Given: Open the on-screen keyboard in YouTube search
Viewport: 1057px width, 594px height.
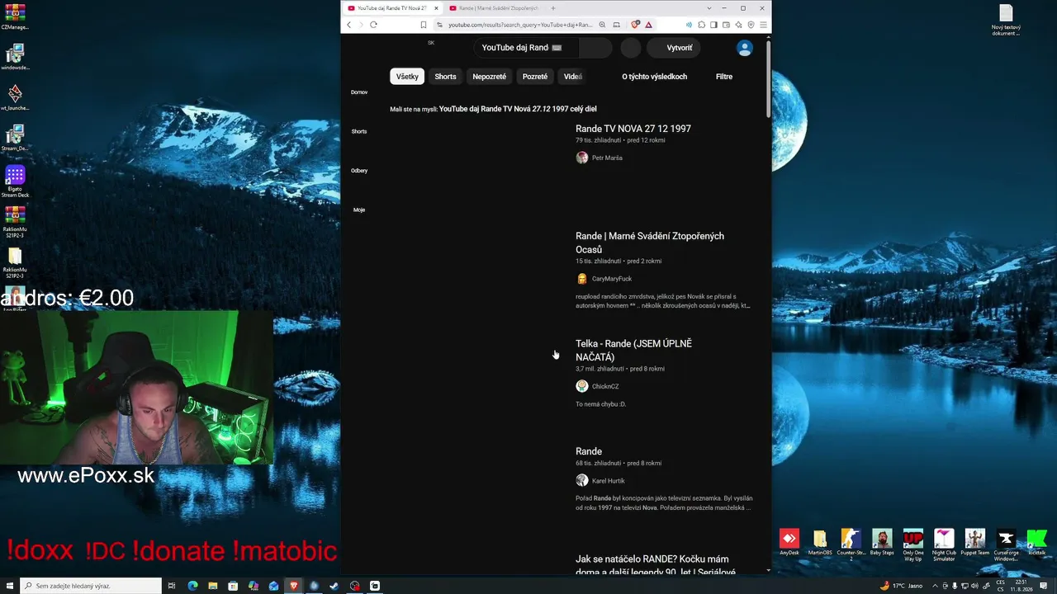Looking at the screenshot, I should 557,48.
